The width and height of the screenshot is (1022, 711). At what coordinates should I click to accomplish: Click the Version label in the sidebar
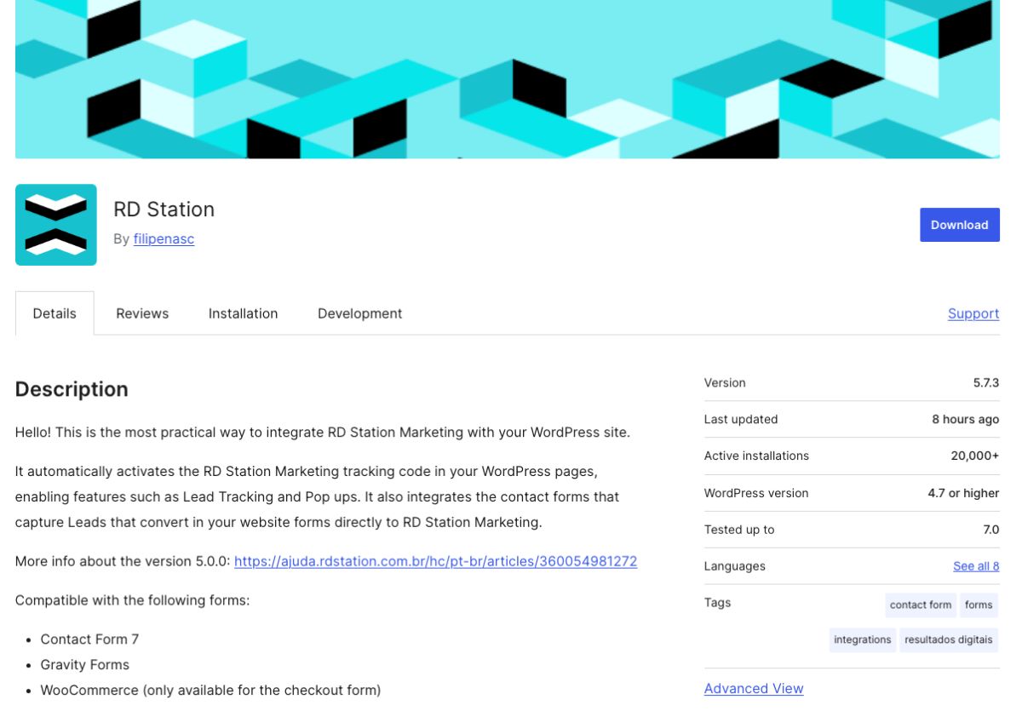coord(725,383)
